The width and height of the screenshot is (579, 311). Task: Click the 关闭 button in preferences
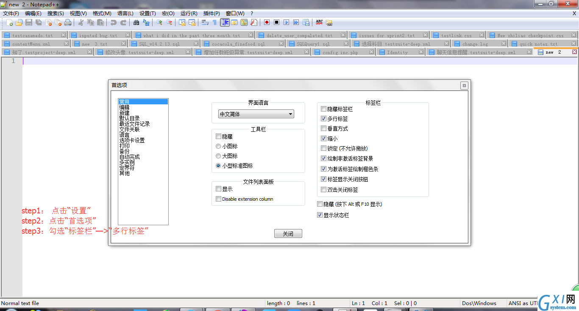[x=288, y=234]
